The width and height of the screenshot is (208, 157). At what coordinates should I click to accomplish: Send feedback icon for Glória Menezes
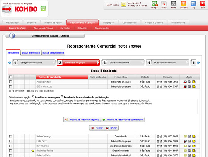coord(185,86)
